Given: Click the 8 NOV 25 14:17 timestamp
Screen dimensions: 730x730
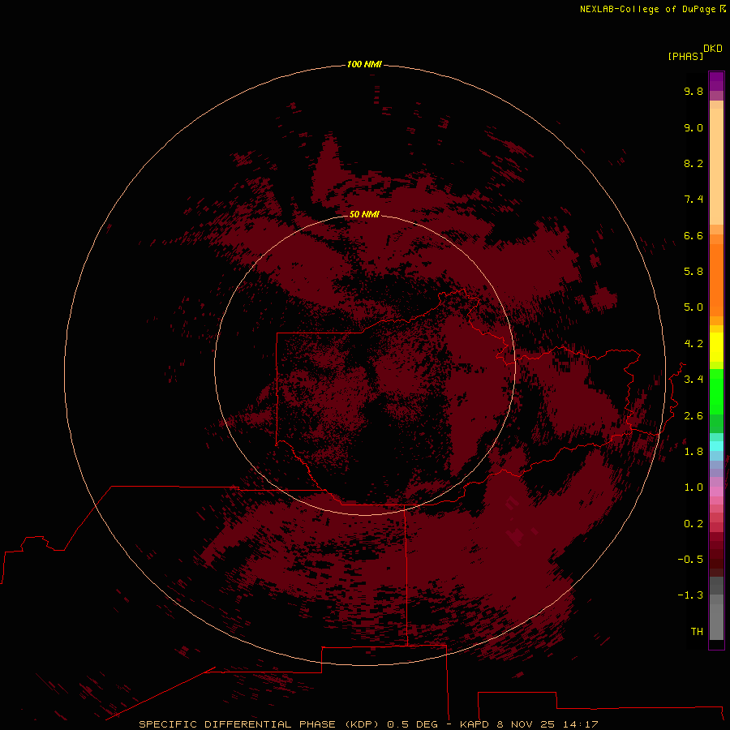Looking at the screenshot, I should [x=547, y=724].
